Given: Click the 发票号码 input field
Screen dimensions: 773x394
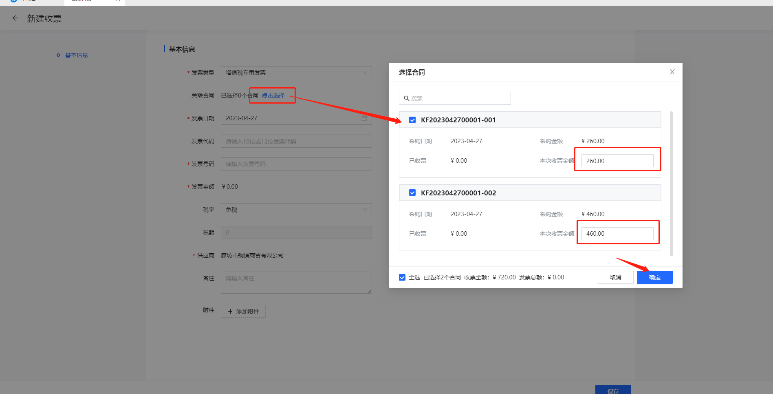Looking at the screenshot, I should click(x=296, y=164).
